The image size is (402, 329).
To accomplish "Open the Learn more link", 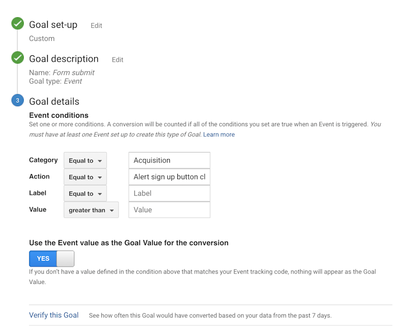I will (219, 135).
